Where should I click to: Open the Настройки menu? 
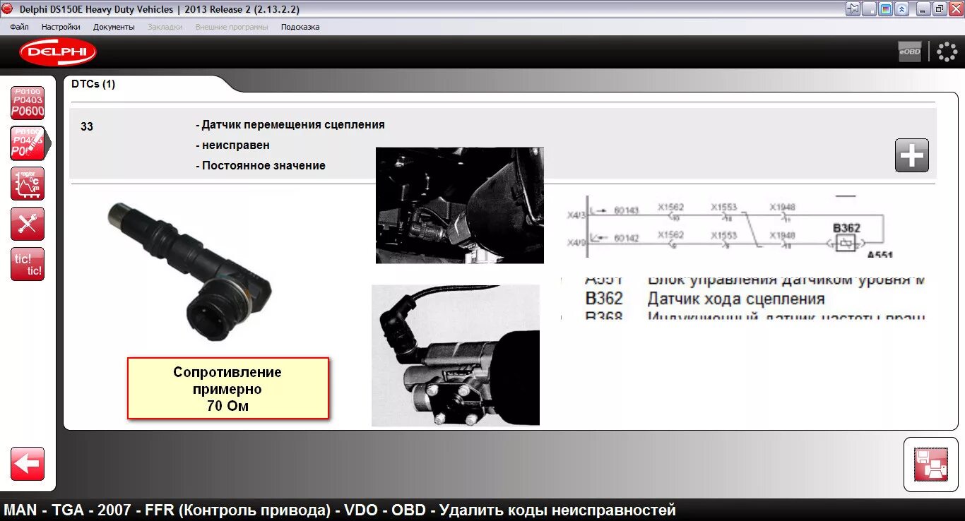click(x=61, y=27)
